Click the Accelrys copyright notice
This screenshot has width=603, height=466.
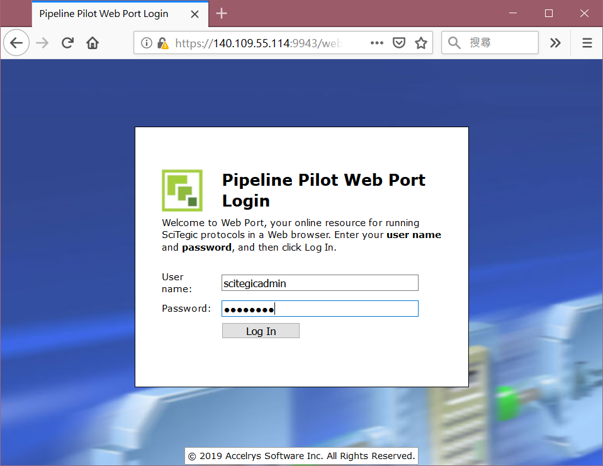[x=301, y=456]
